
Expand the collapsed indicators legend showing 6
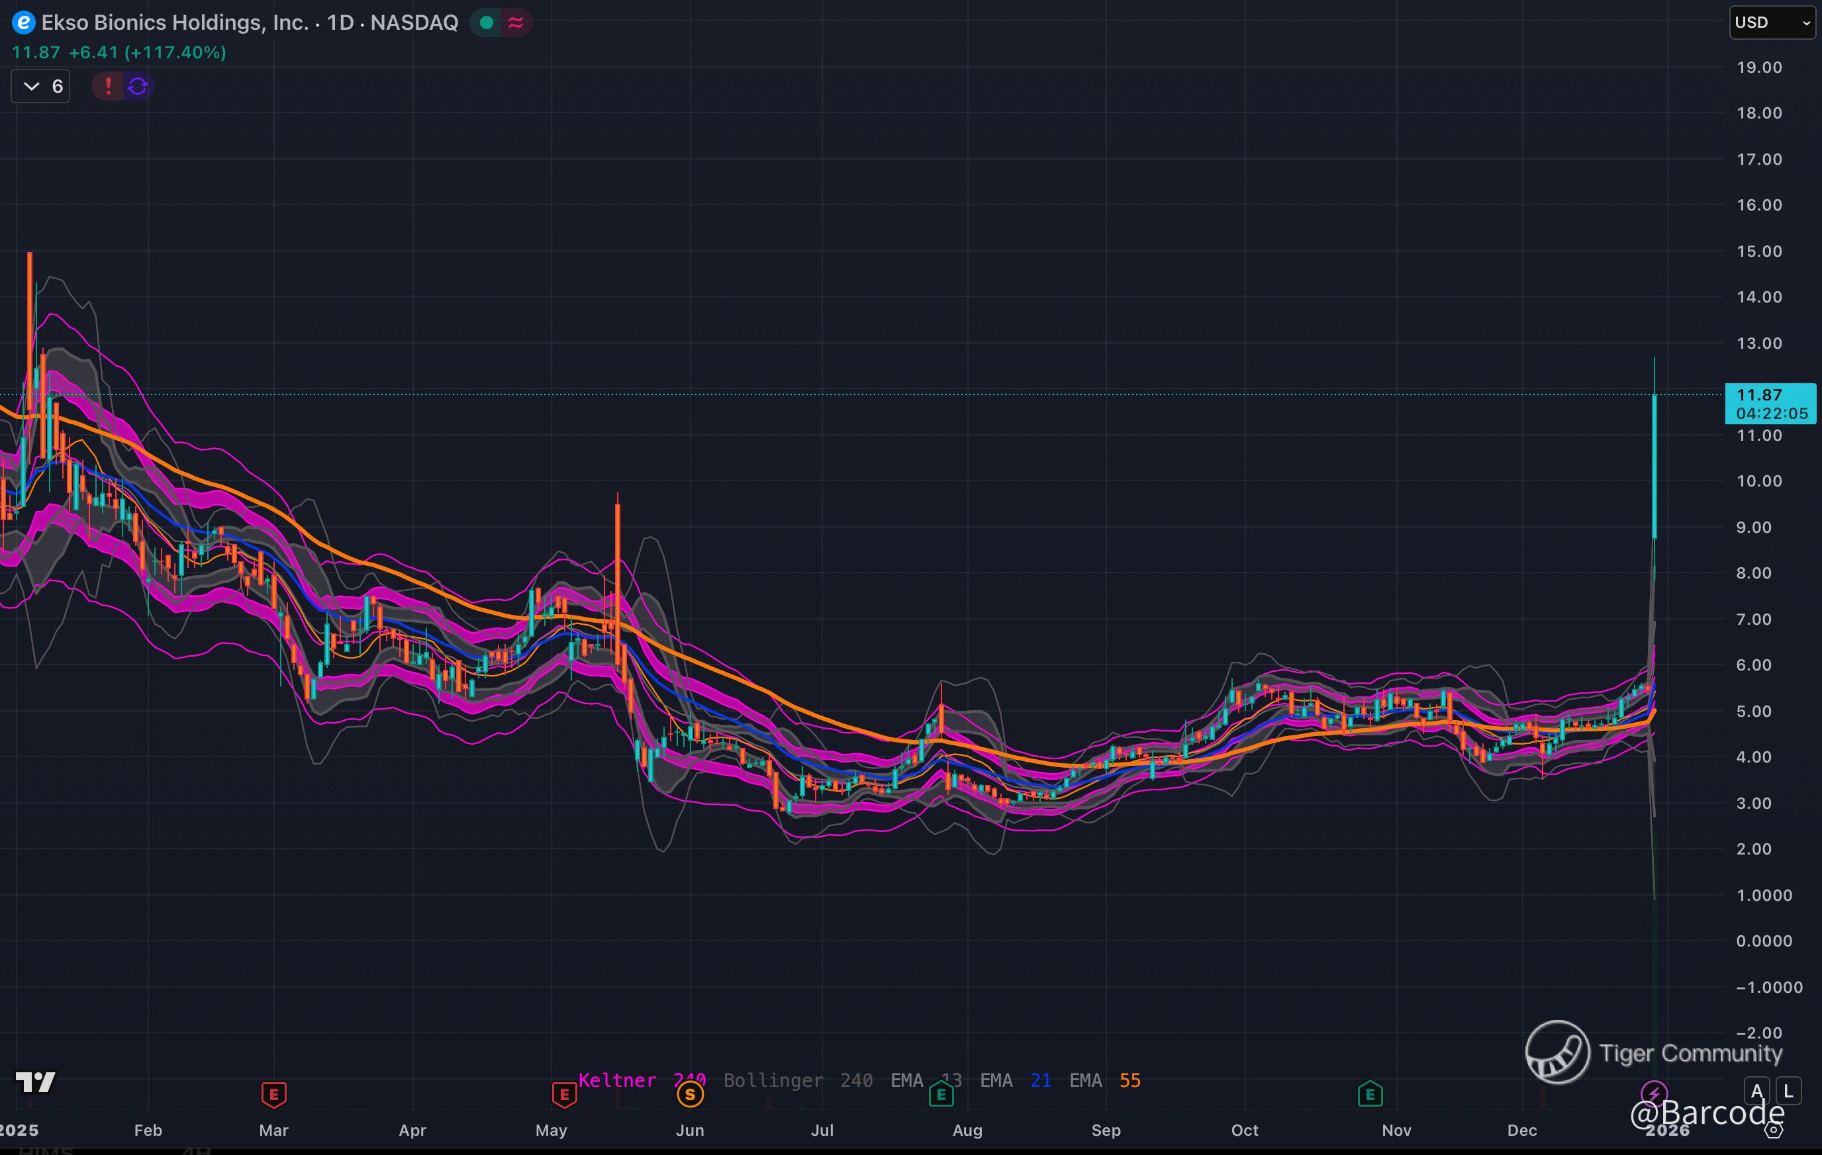pyautogui.click(x=41, y=86)
